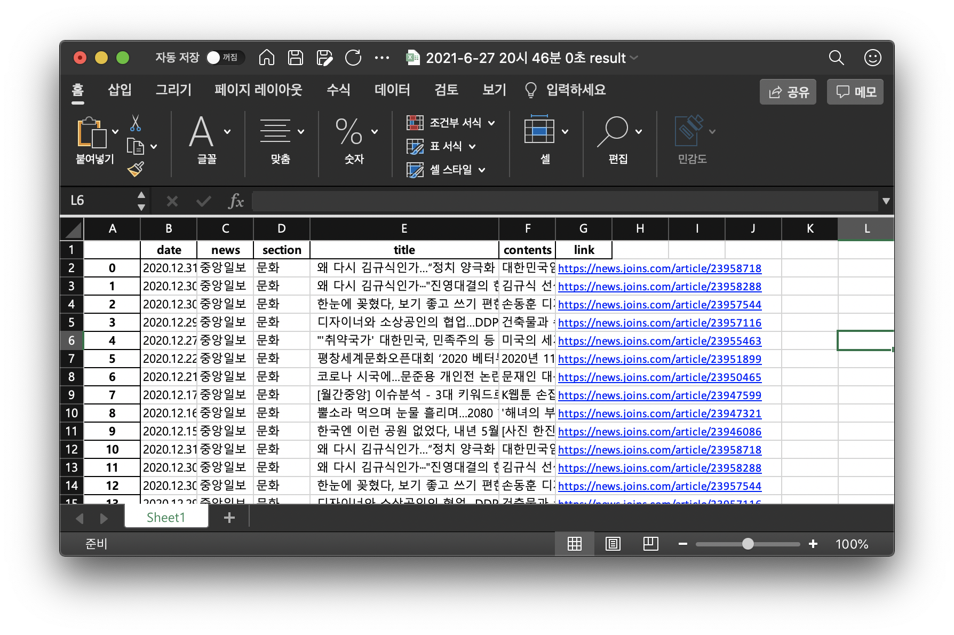Click the fx insert function icon
The image size is (954, 635).
pos(236,201)
